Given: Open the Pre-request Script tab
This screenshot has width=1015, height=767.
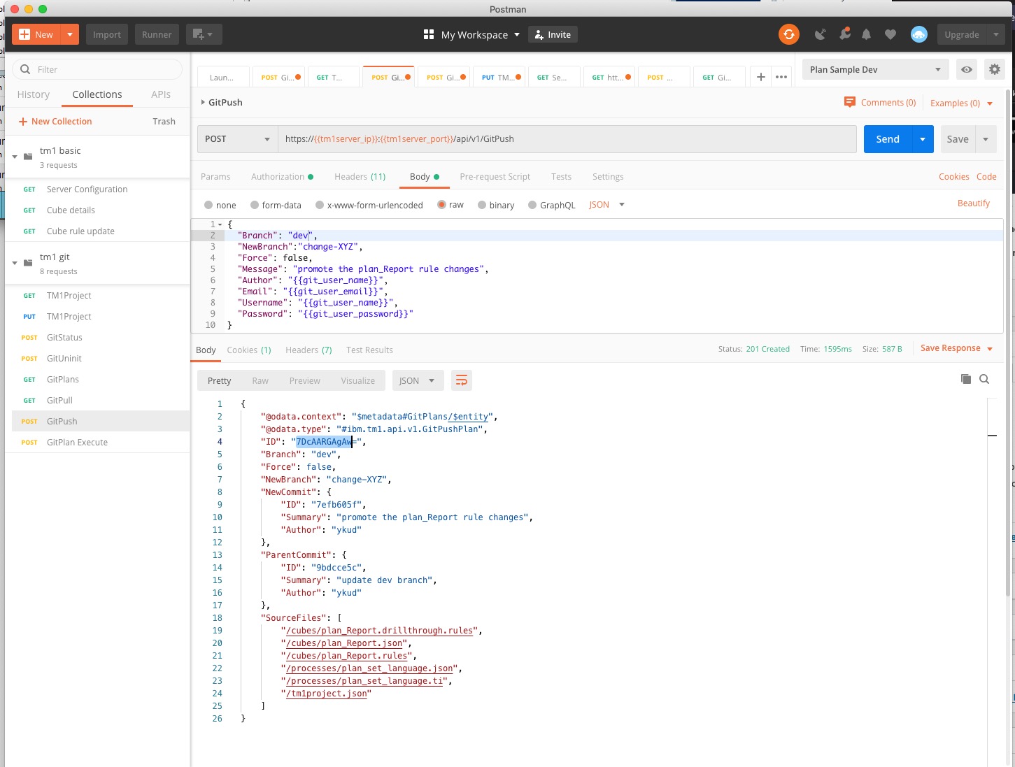Looking at the screenshot, I should tap(495, 177).
